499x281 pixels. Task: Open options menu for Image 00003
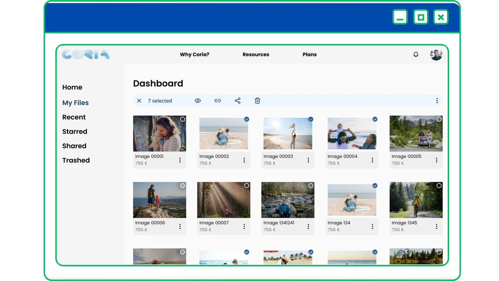pos(308,160)
